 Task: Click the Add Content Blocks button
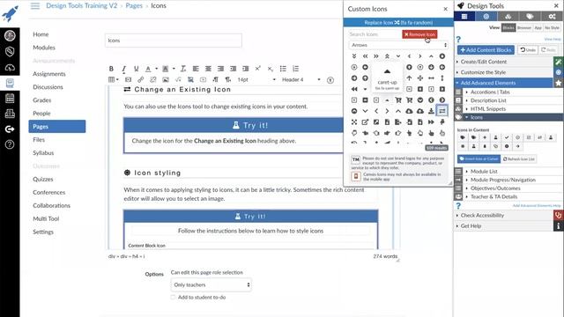click(x=486, y=50)
